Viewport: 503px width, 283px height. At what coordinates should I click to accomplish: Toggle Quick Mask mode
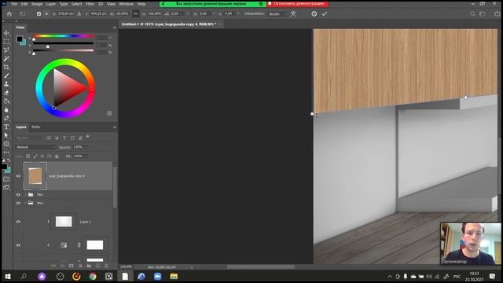[6, 179]
